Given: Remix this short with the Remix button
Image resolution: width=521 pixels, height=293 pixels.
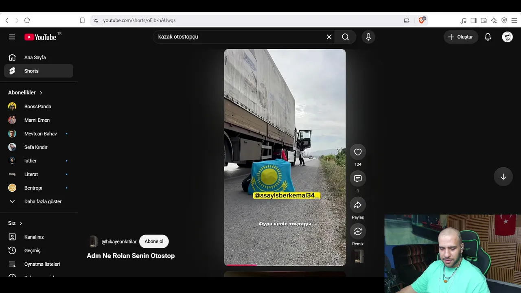Looking at the screenshot, I should point(358,232).
